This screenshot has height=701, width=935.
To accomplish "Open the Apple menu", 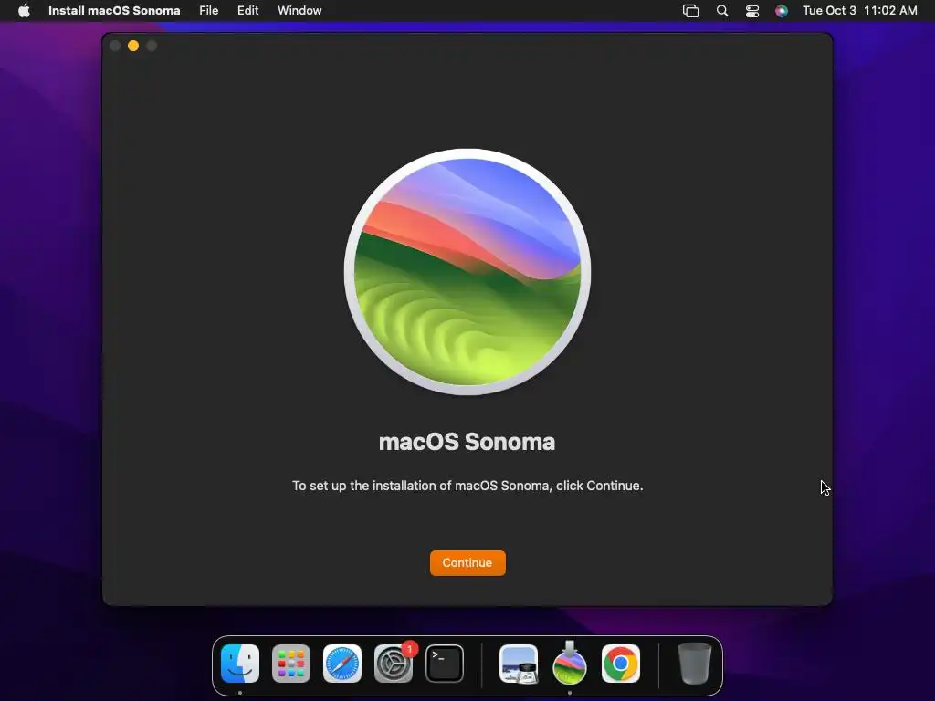I will [x=24, y=10].
